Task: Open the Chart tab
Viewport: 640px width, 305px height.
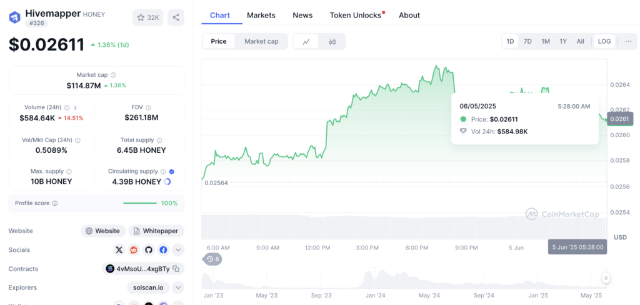Action: [220, 16]
